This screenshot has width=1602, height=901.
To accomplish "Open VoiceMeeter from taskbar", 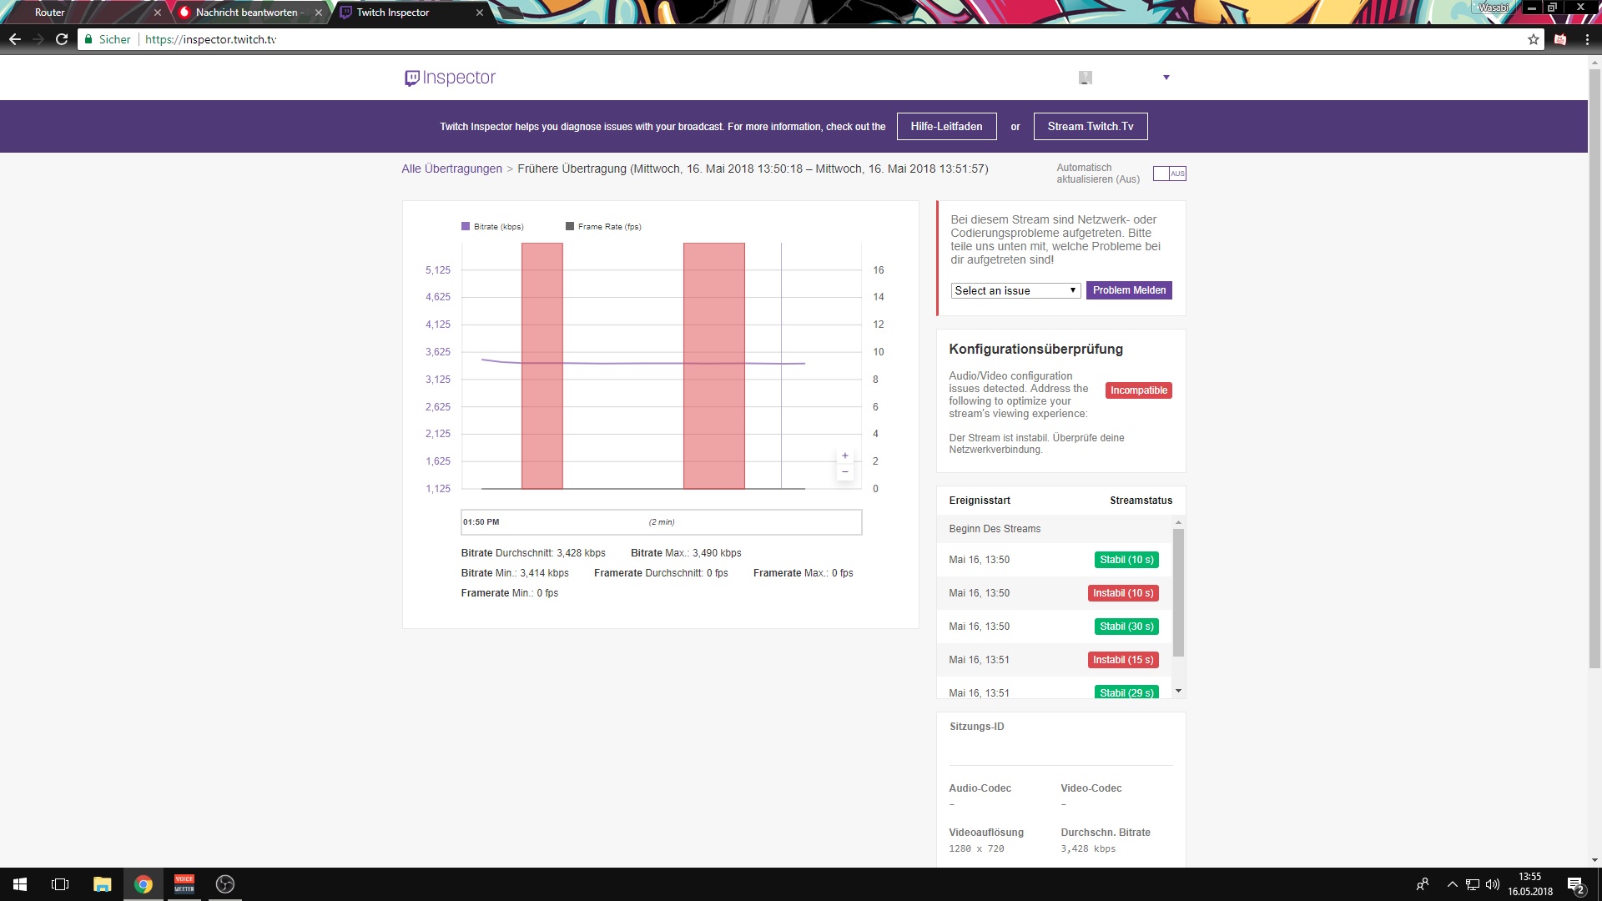I will pos(184,884).
